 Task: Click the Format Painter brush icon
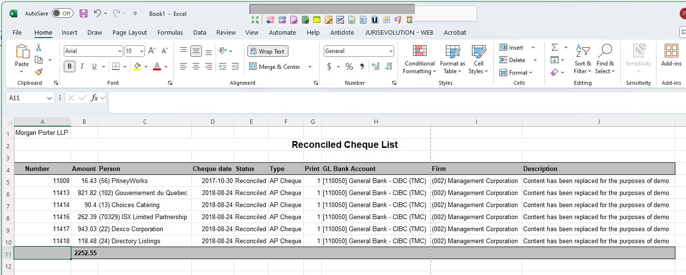pos(39,72)
